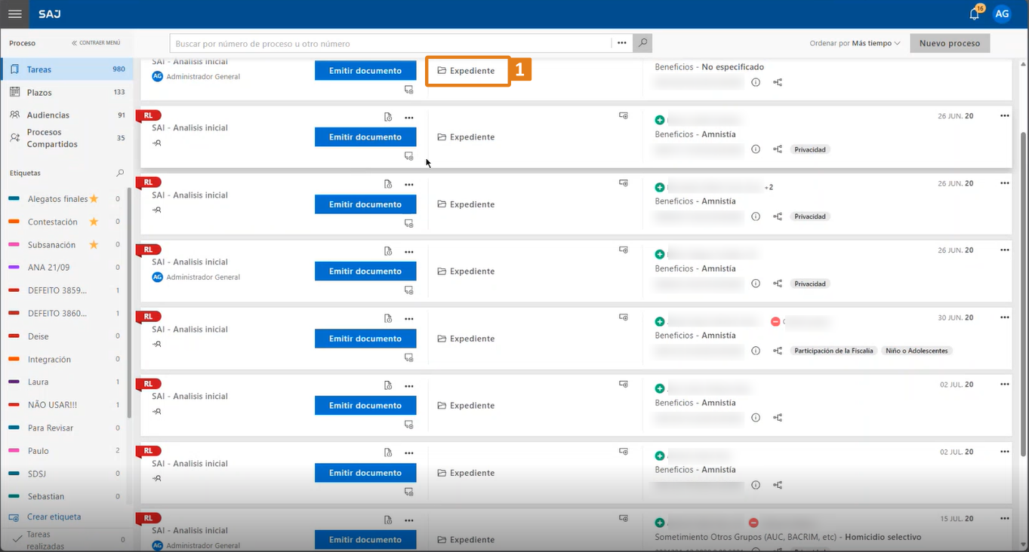Focus the process number search field
This screenshot has width=1029, height=552.
[390, 43]
